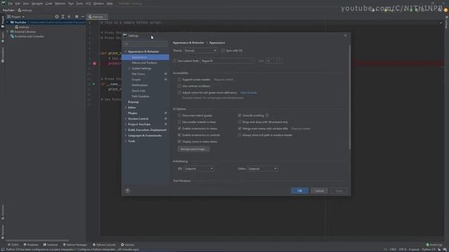Toggle the Sync with OS checkbox
The image size is (449, 252).
tap(223, 50)
